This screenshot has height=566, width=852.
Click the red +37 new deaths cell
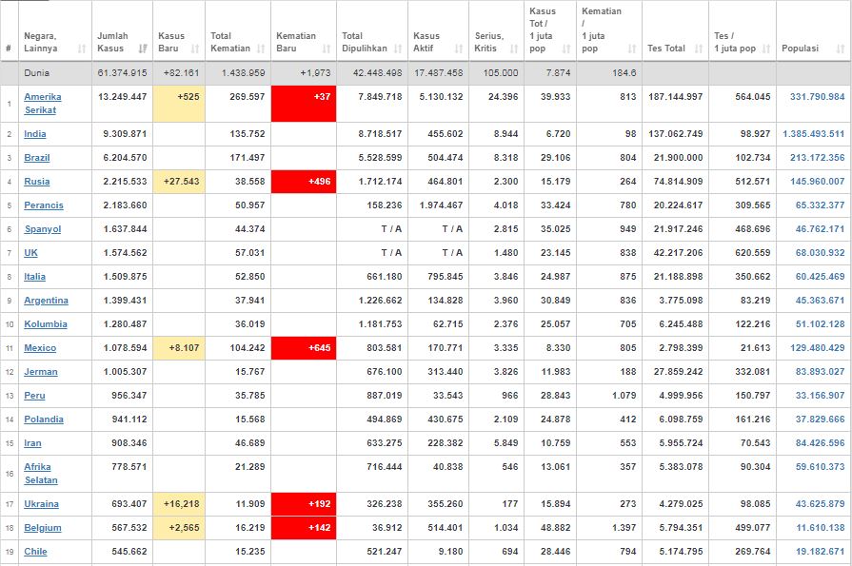(304, 103)
